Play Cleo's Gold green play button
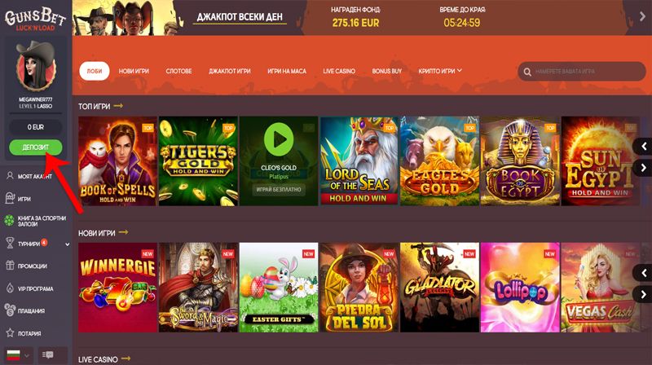Image resolution: width=652 pixels, height=365 pixels. tap(279, 139)
